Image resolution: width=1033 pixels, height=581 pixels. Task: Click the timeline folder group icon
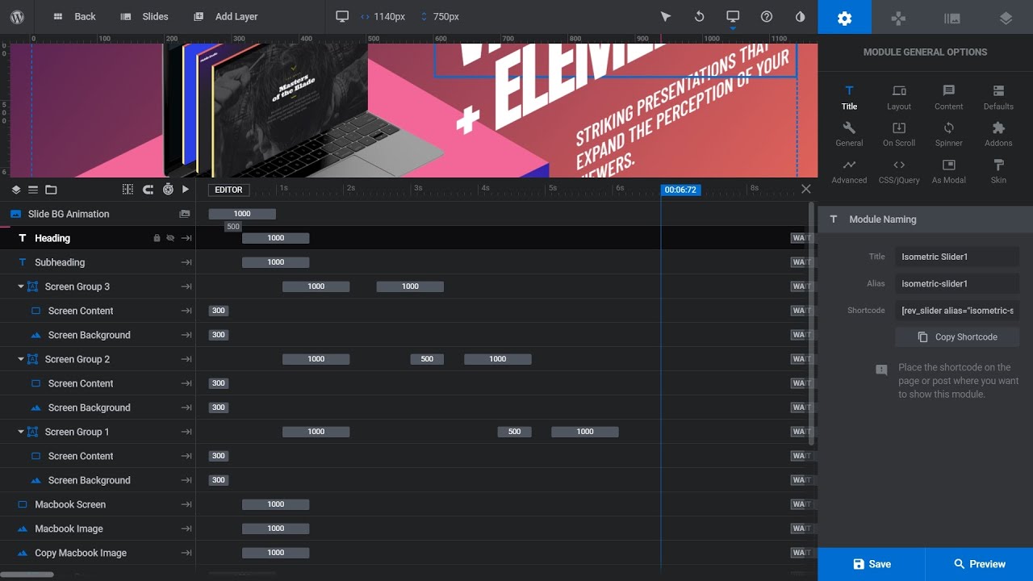(51, 190)
